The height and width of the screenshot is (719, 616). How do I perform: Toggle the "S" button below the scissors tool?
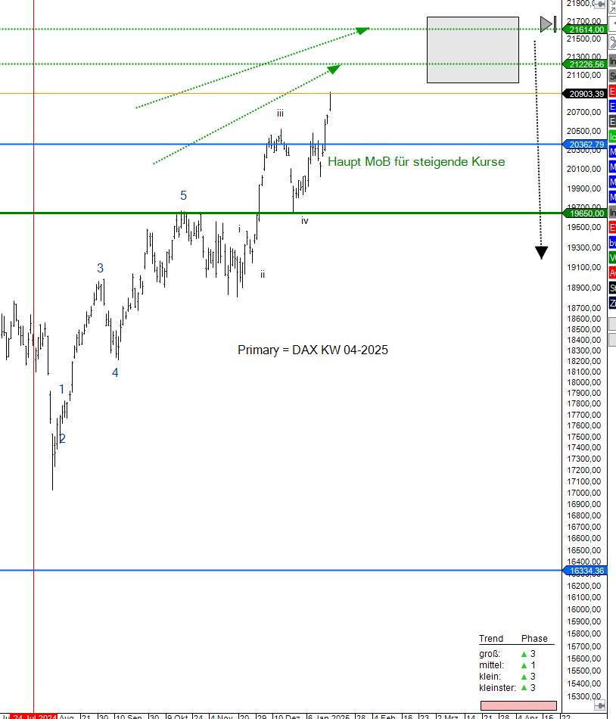pyautogui.click(x=610, y=74)
